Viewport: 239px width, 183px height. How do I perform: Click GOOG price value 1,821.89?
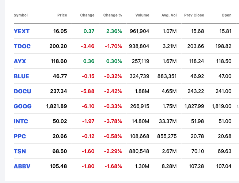(x=57, y=106)
